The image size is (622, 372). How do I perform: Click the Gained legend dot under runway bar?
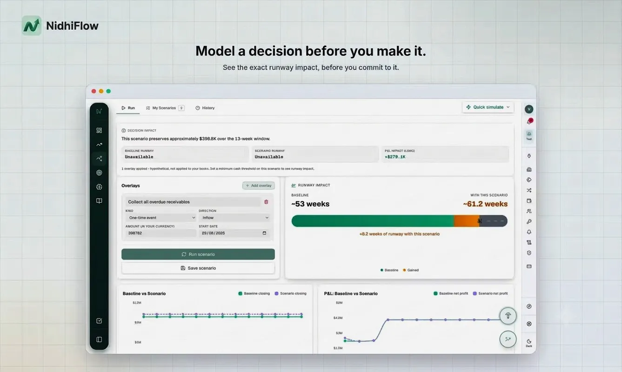coord(404,270)
